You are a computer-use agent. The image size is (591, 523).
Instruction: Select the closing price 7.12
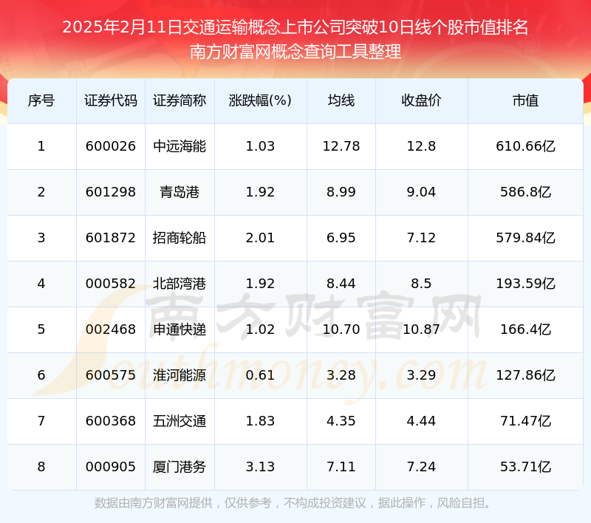pyautogui.click(x=421, y=238)
